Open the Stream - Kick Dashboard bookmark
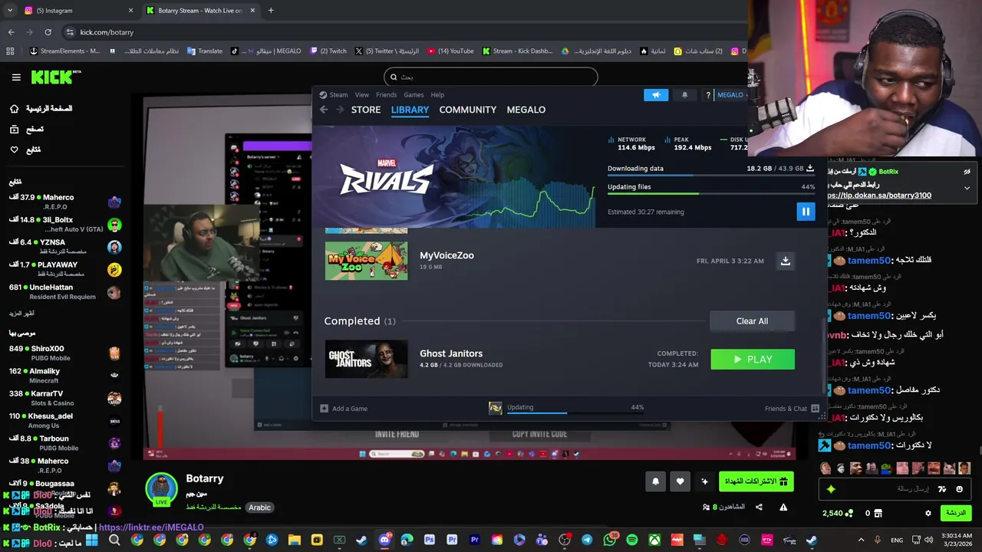This screenshot has height=552, width=982. [x=517, y=51]
